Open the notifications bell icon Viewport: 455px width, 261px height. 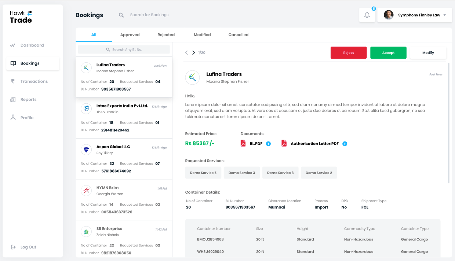[367, 15]
